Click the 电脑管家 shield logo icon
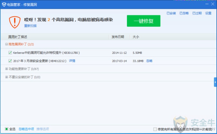This screenshot has height=134, width=217. [4, 5]
